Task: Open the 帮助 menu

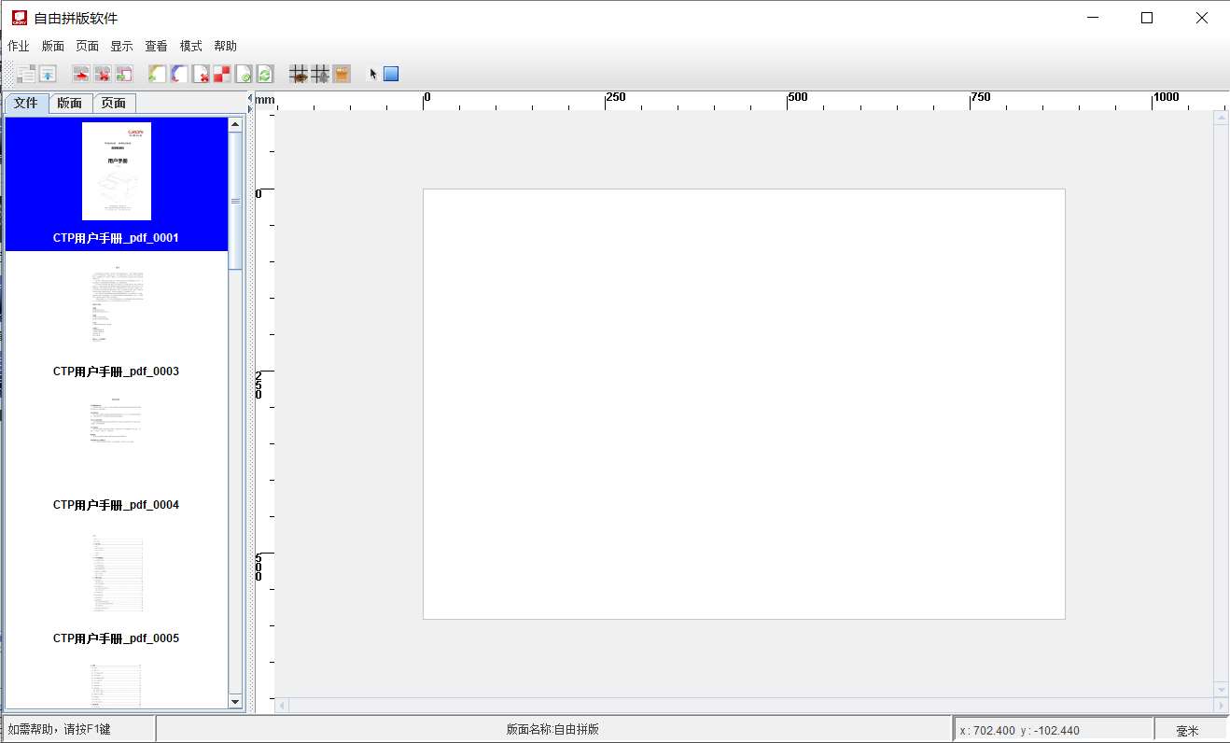Action: (226, 46)
